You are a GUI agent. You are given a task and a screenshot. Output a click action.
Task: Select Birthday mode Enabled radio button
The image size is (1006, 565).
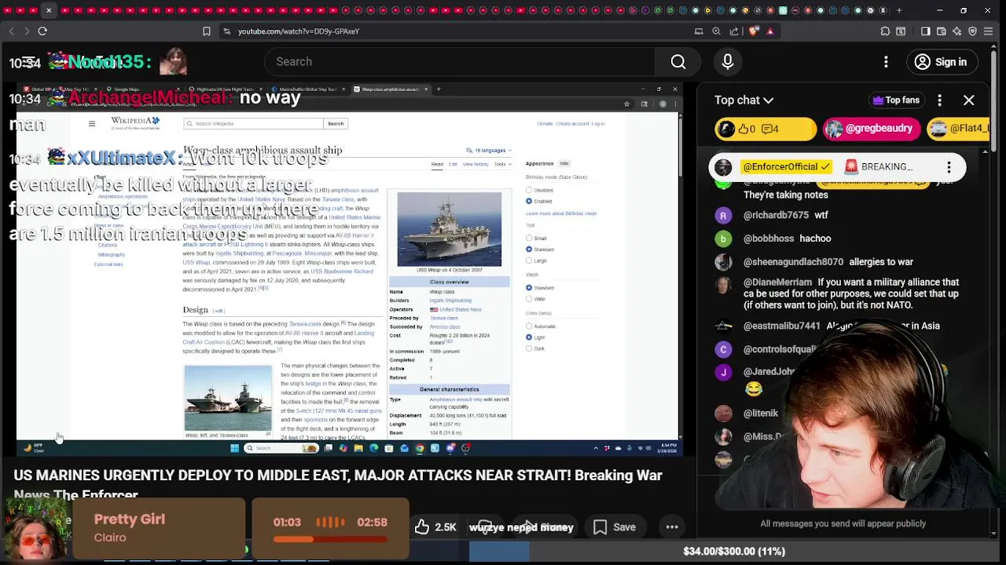(529, 201)
